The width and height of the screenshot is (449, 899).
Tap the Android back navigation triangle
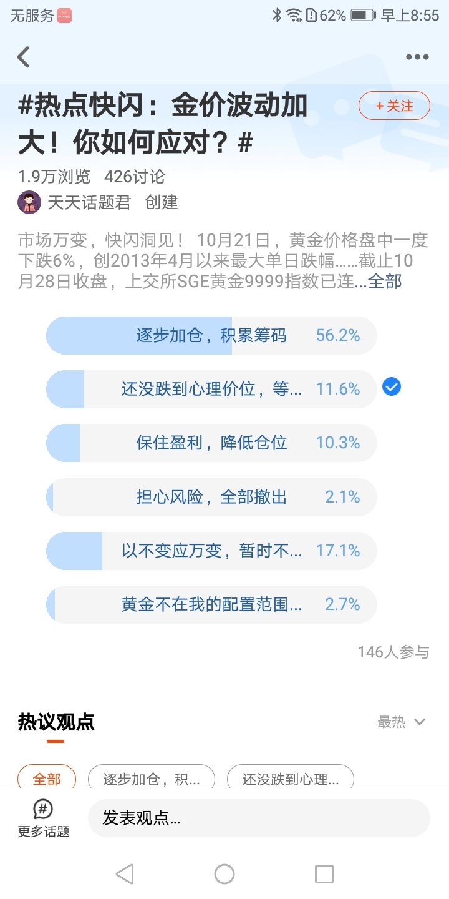pyautogui.click(x=125, y=873)
